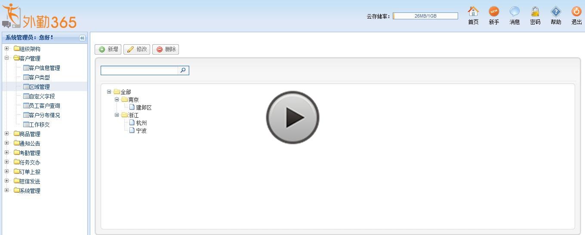Click the Home (首页) house icon
585x235 pixels.
[x=473, y=12]
